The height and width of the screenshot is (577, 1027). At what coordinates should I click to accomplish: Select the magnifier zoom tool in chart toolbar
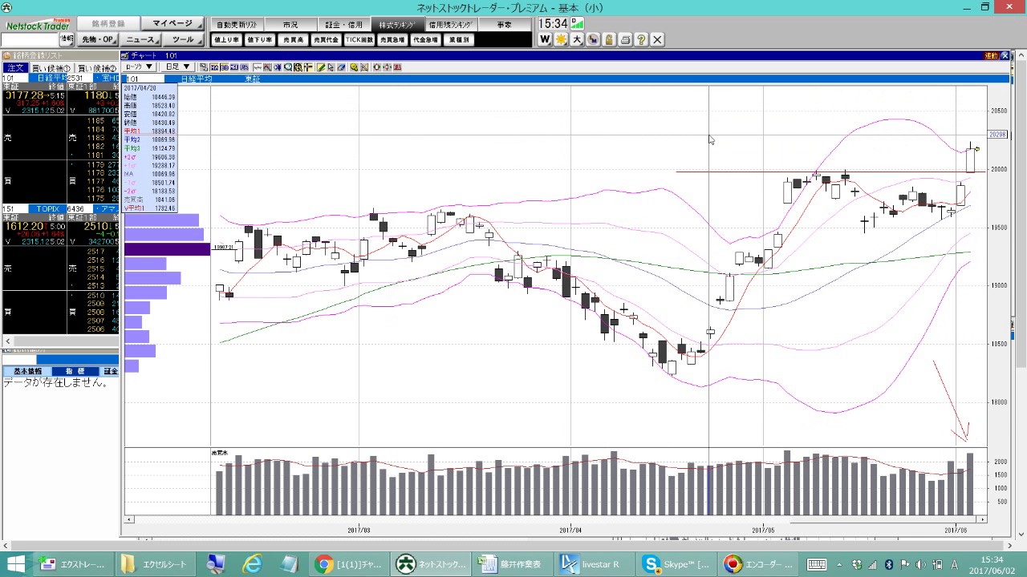(x=288, y=67)
